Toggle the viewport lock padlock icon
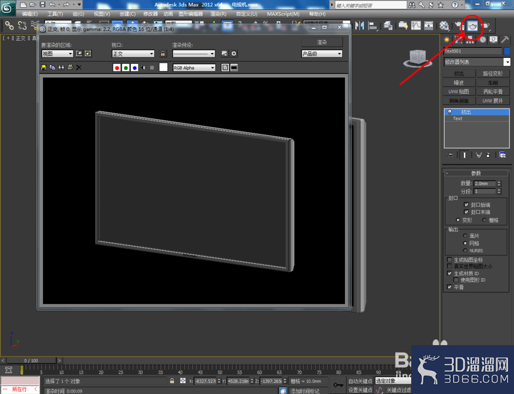The image size is (514, 394). tap(162, 53)
